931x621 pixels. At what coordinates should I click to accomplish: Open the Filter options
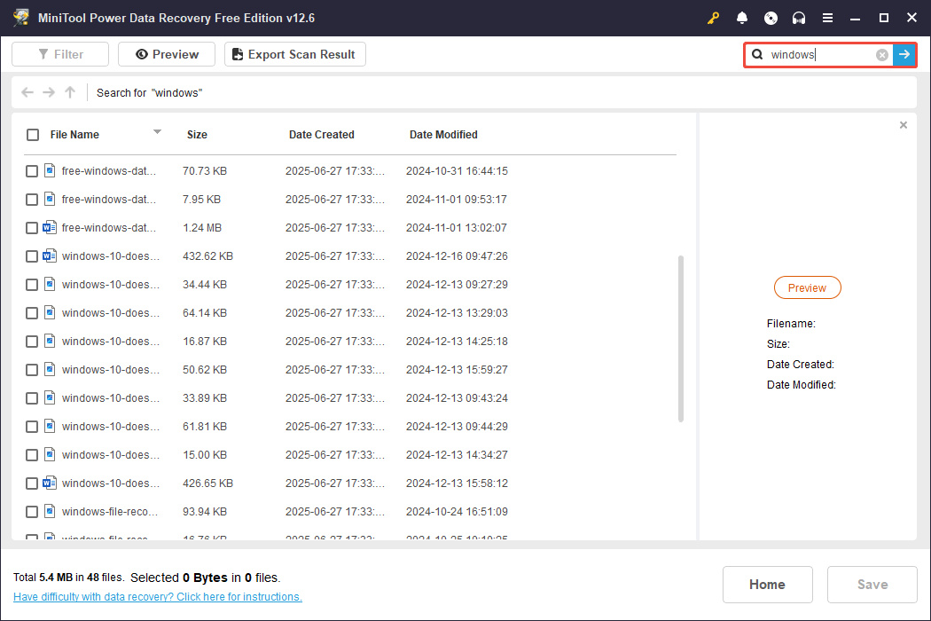[x=59, y=54]
